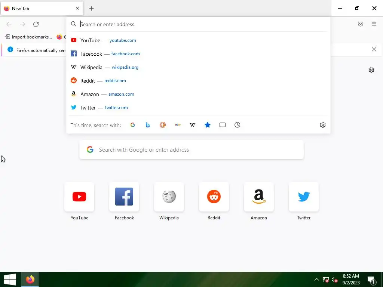Choose the Twitter twitter.com suggestion

point(198,107)
